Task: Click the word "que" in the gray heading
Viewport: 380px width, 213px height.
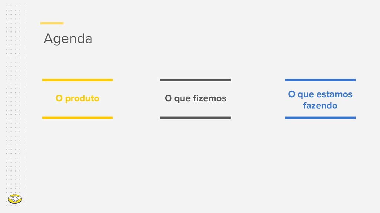Action: pyautogui.click(x=182, y=99)
